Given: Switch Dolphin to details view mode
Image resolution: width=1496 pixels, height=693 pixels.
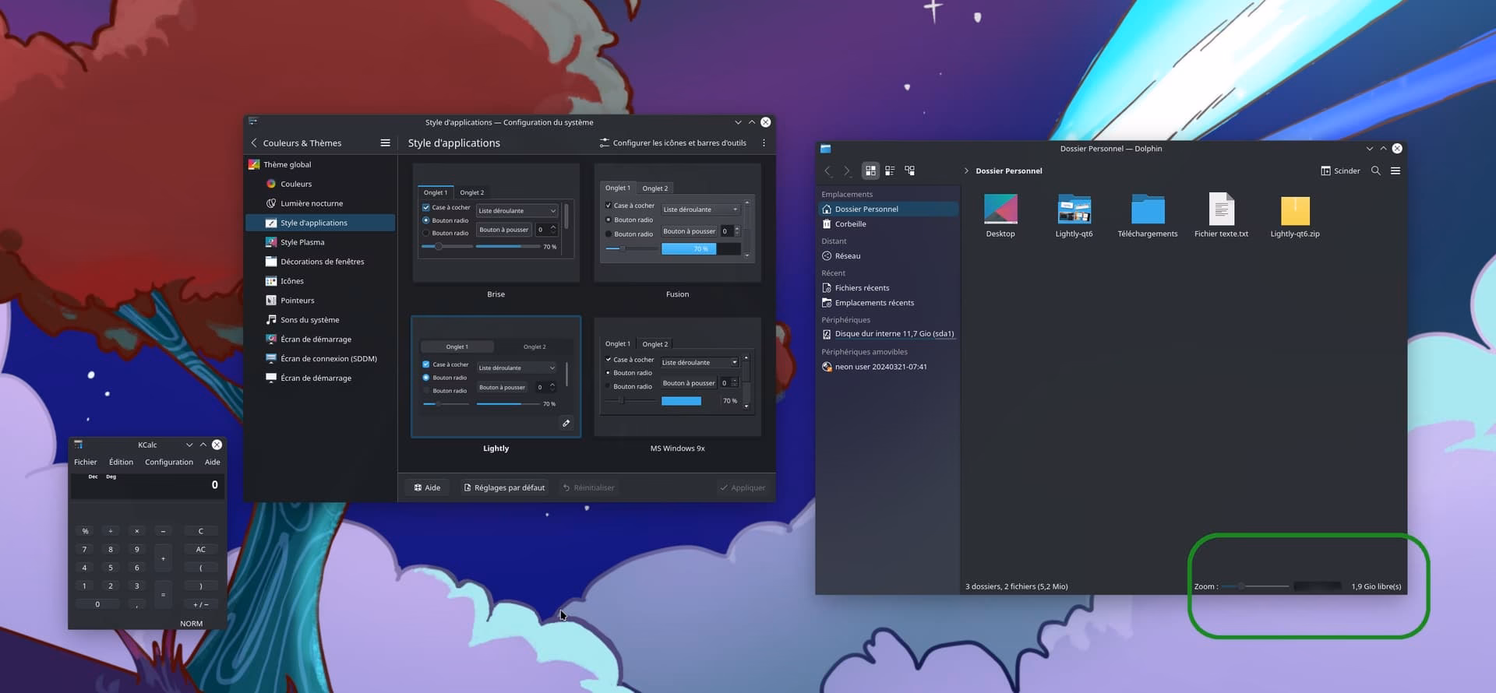Looking at the screenshot, I should click(x=909, y=171).
